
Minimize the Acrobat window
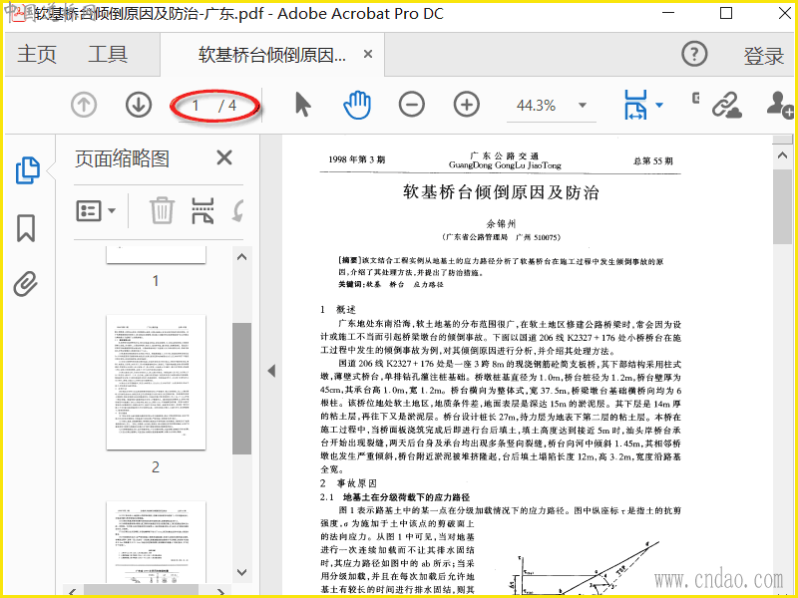(x=668, y=13)
